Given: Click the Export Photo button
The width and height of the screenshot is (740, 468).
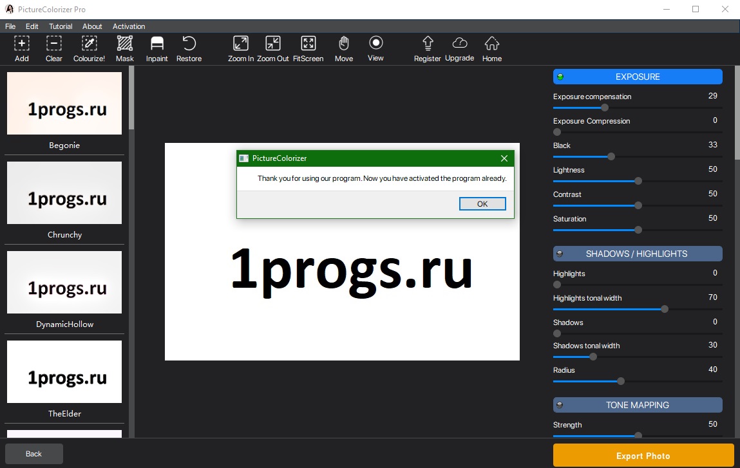Looking at the screenshot, I should coord(643,456).
